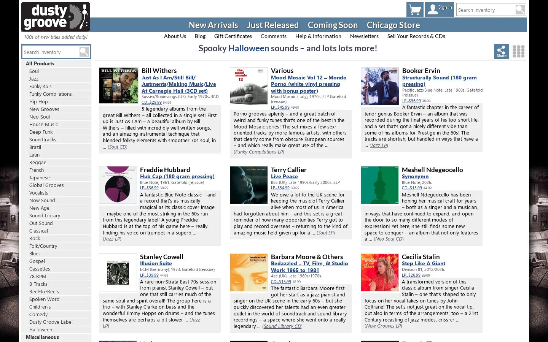This screenshot has width=548, height=342.
Task: Click the Dusty Groove logo
Action: (56, 17)
